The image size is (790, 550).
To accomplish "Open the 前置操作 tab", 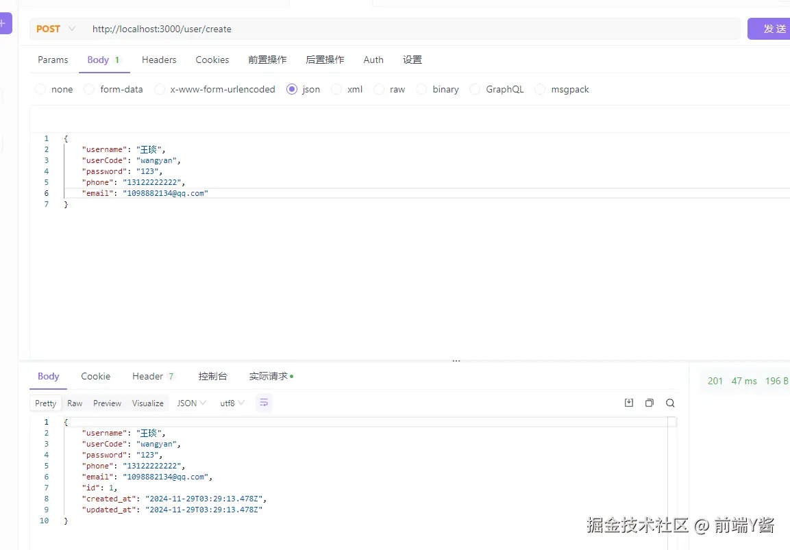I will click(267, 60).
